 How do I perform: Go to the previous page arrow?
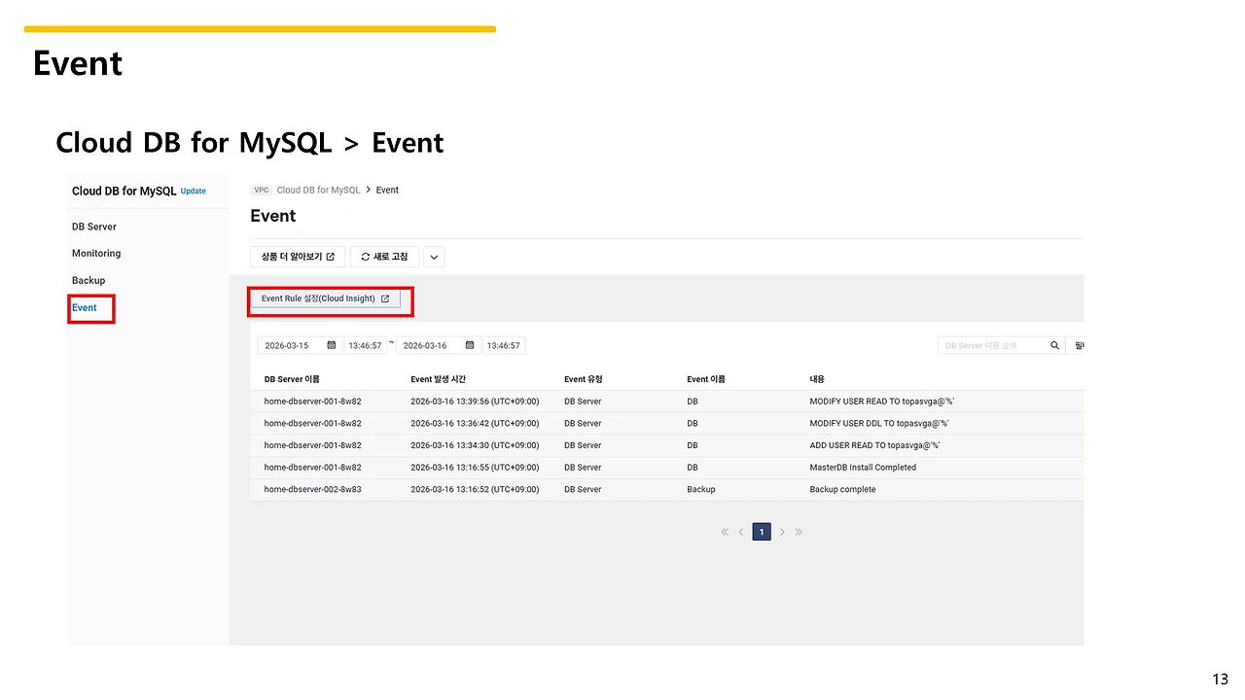[741, 532]
